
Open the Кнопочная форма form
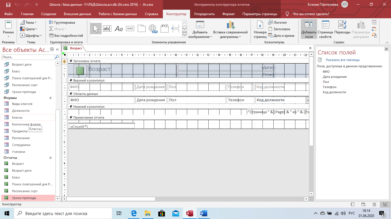pos(26,124)
